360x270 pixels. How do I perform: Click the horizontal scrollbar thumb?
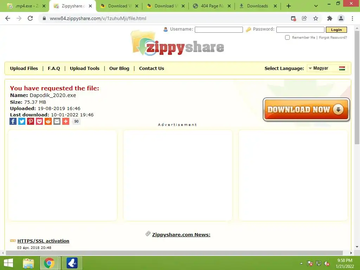pos(174,253)
